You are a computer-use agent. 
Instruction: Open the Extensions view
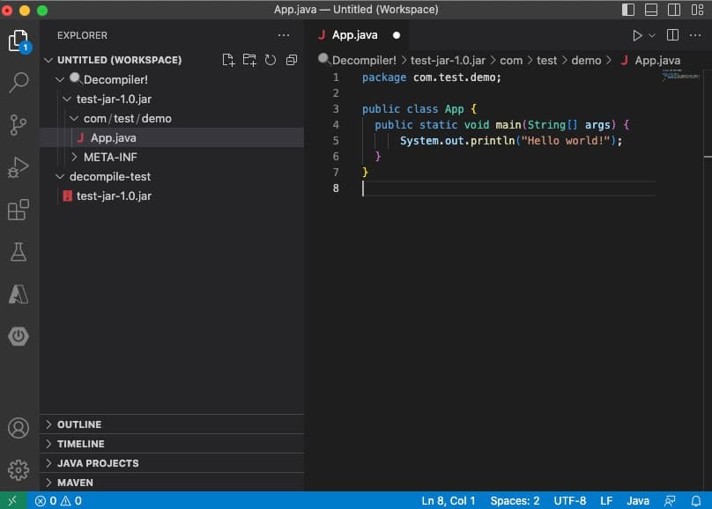pyautogui.click(x=19, y=210)
